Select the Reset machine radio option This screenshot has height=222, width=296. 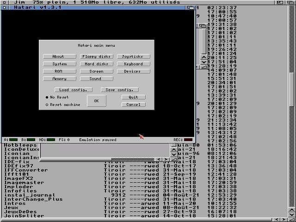coord(63,105)
